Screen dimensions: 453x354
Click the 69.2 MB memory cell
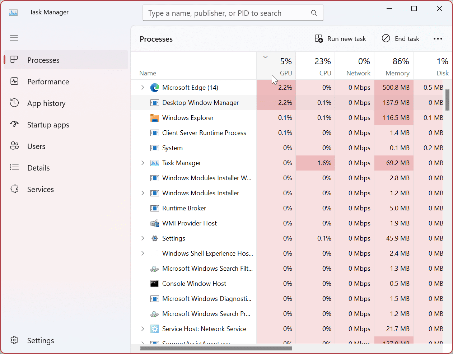pos(394,163)
